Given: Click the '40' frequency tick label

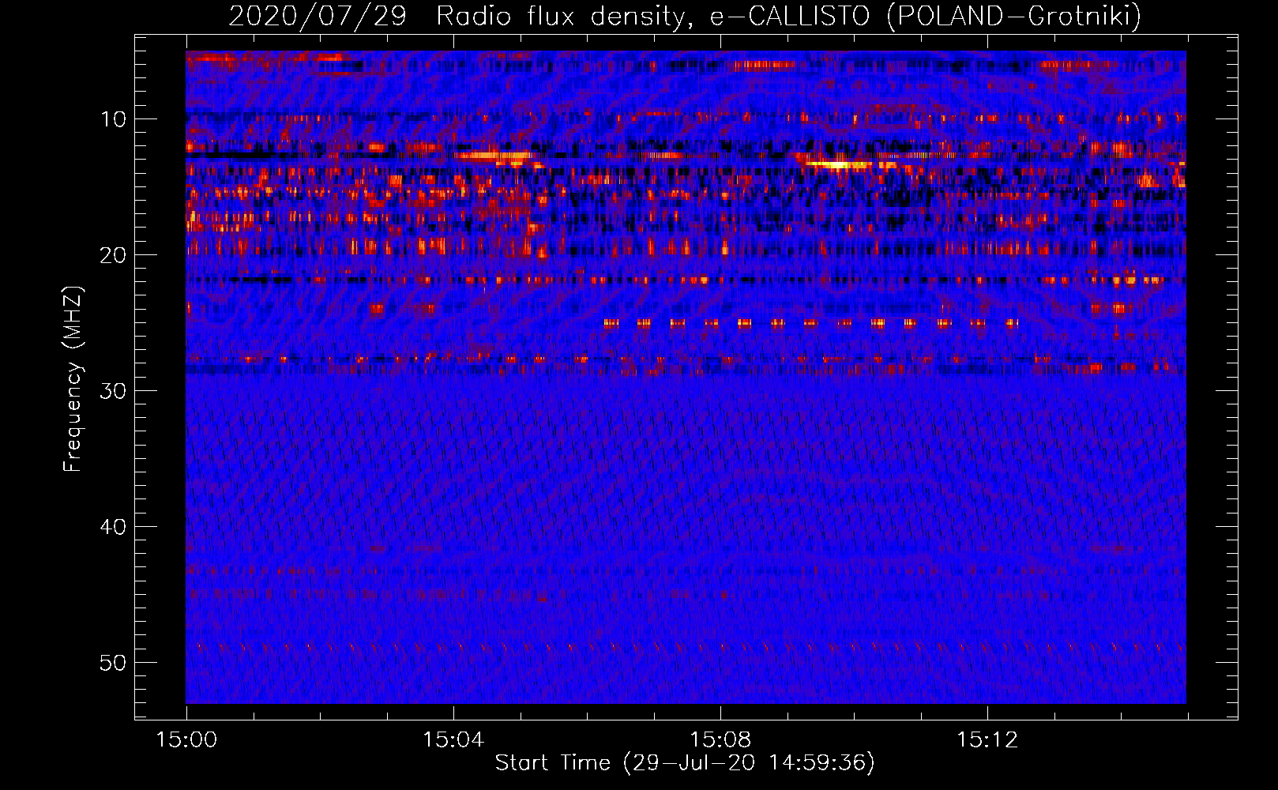Looking at the screenshot, I should click(114, 527).
